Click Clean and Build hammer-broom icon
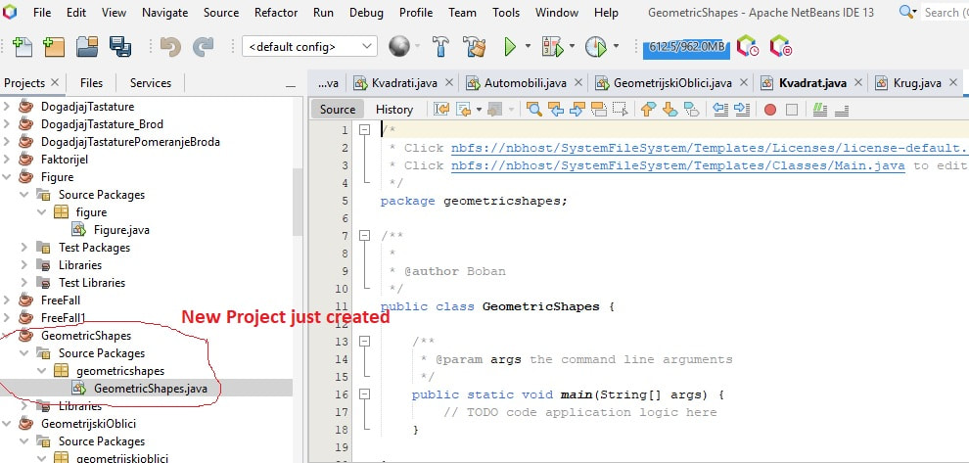Viewport: 969px width, 463px height. (475, 46)
